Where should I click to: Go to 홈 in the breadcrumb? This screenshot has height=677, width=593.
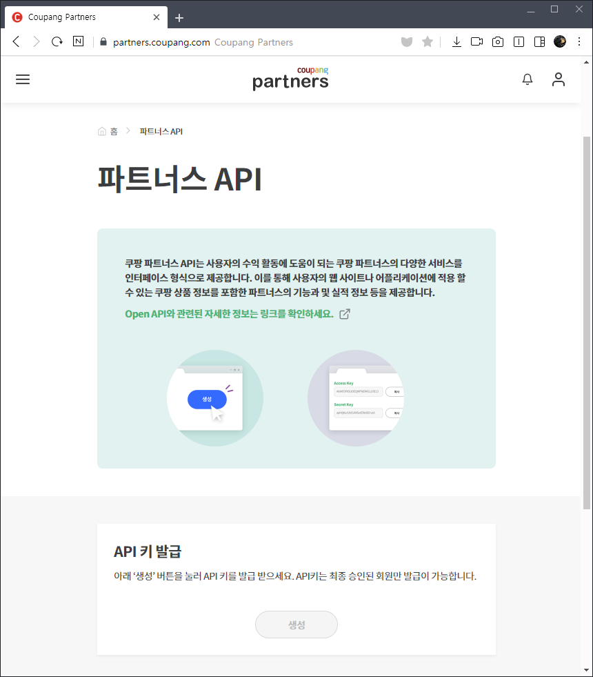pyautogui.click(x=108, y=131)
